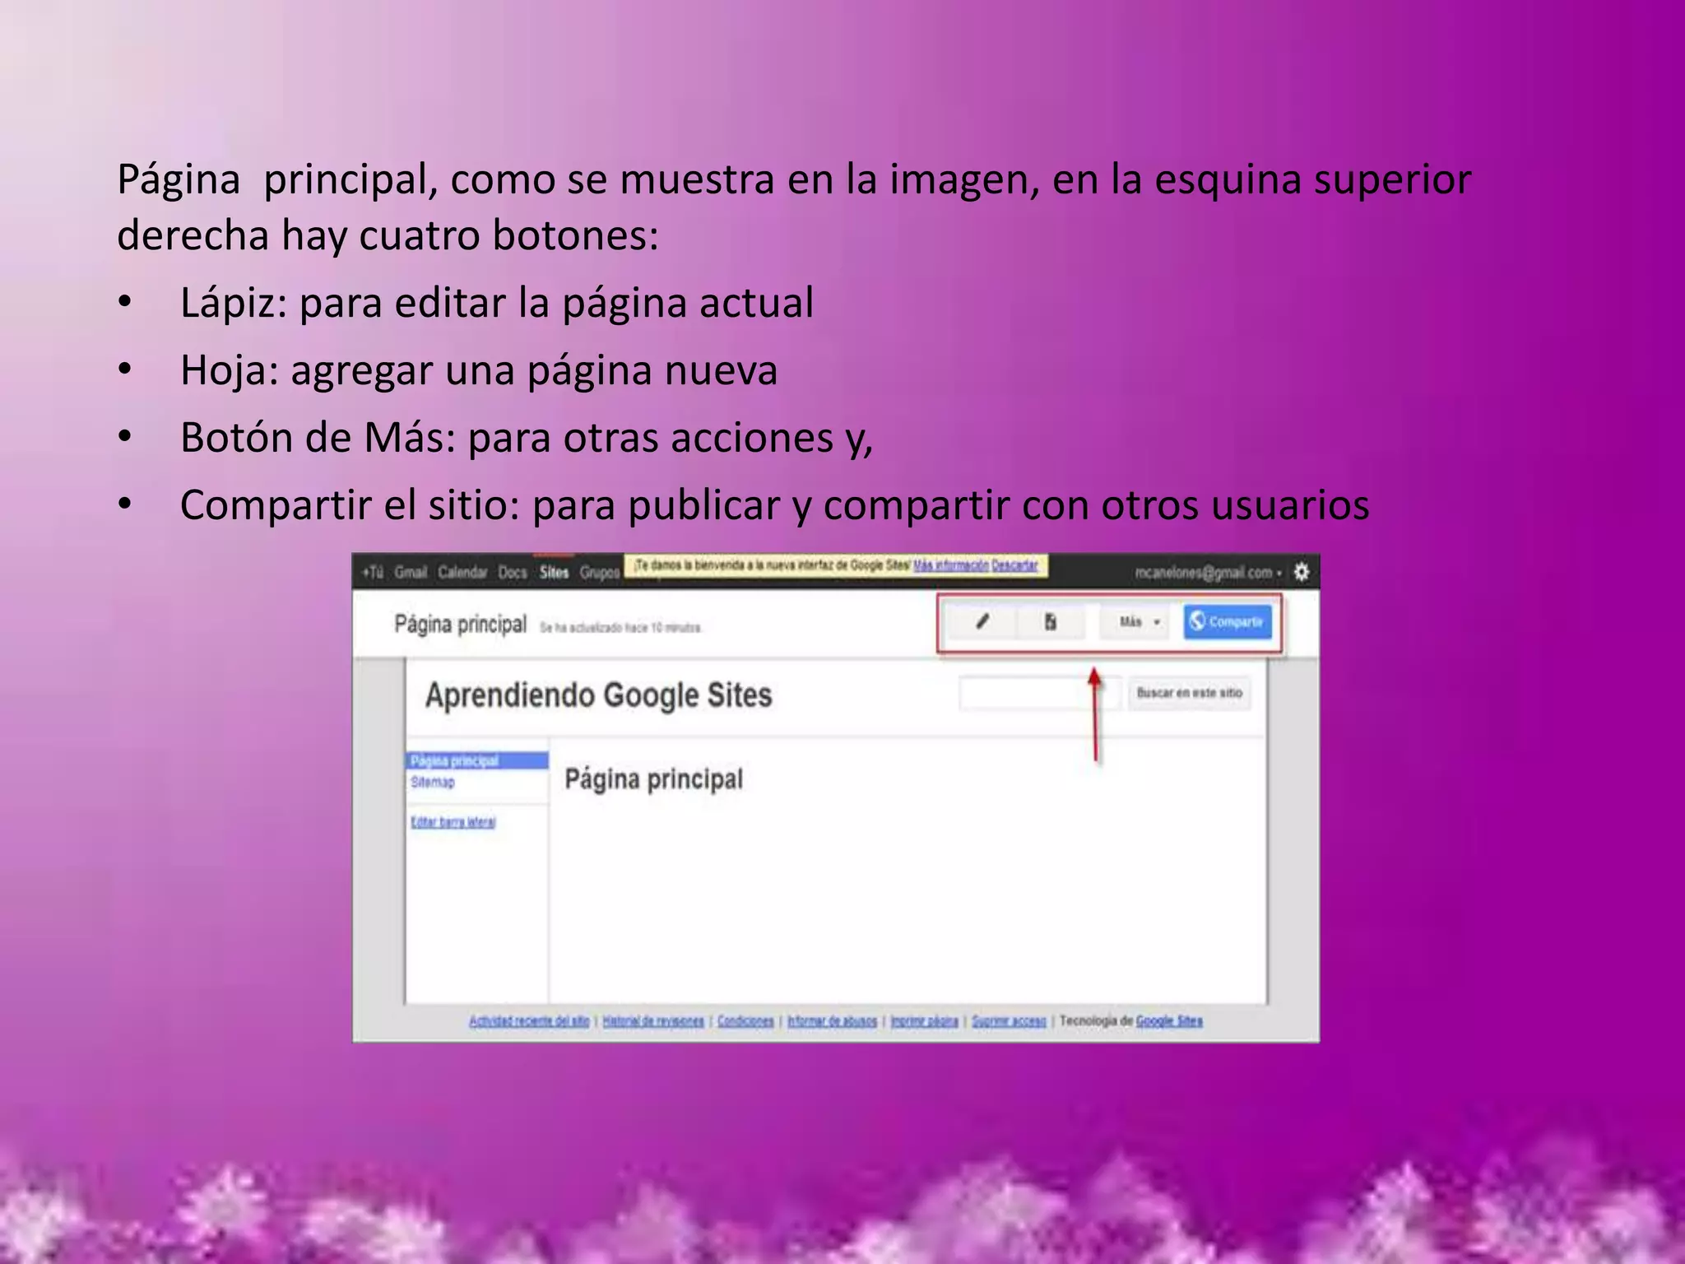Click the pencil edit page button
The image size is (1685, 1264).
(x=982, y=622)
